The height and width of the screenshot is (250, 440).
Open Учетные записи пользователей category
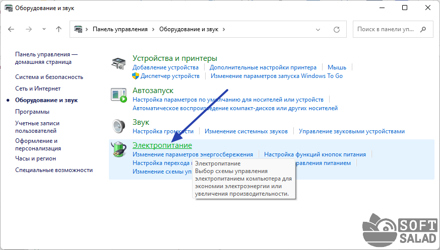pyautogui.click(x=37, y=127)
